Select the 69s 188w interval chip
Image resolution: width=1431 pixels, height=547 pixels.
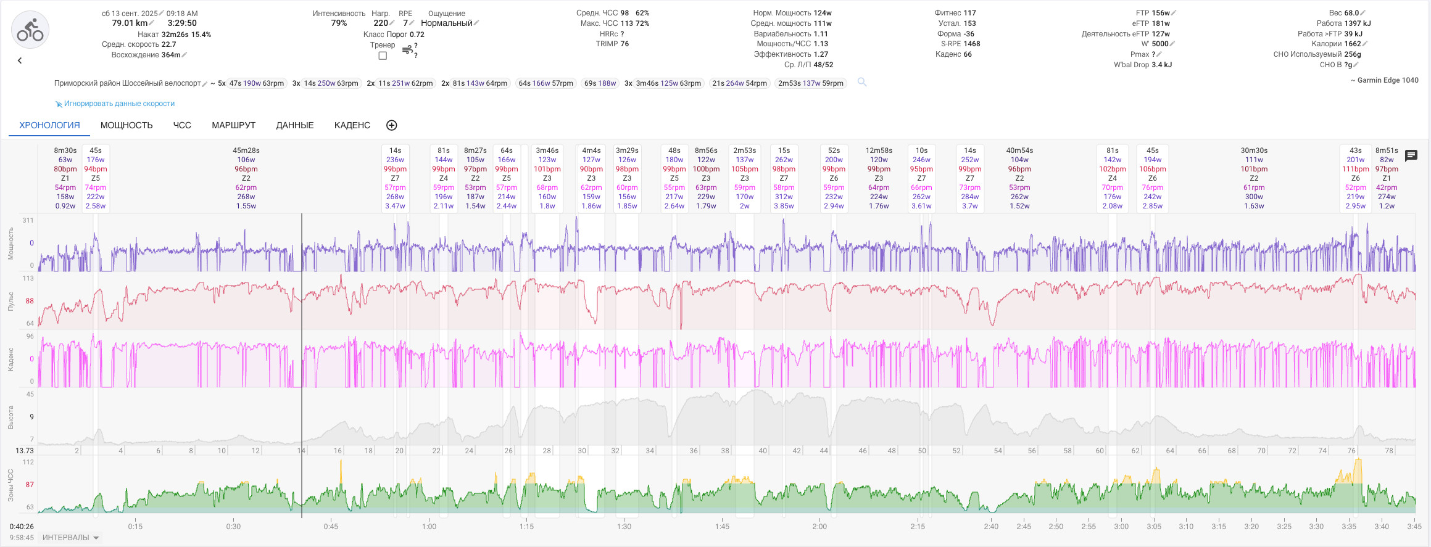pyautogui.click(x=600, y=83)
